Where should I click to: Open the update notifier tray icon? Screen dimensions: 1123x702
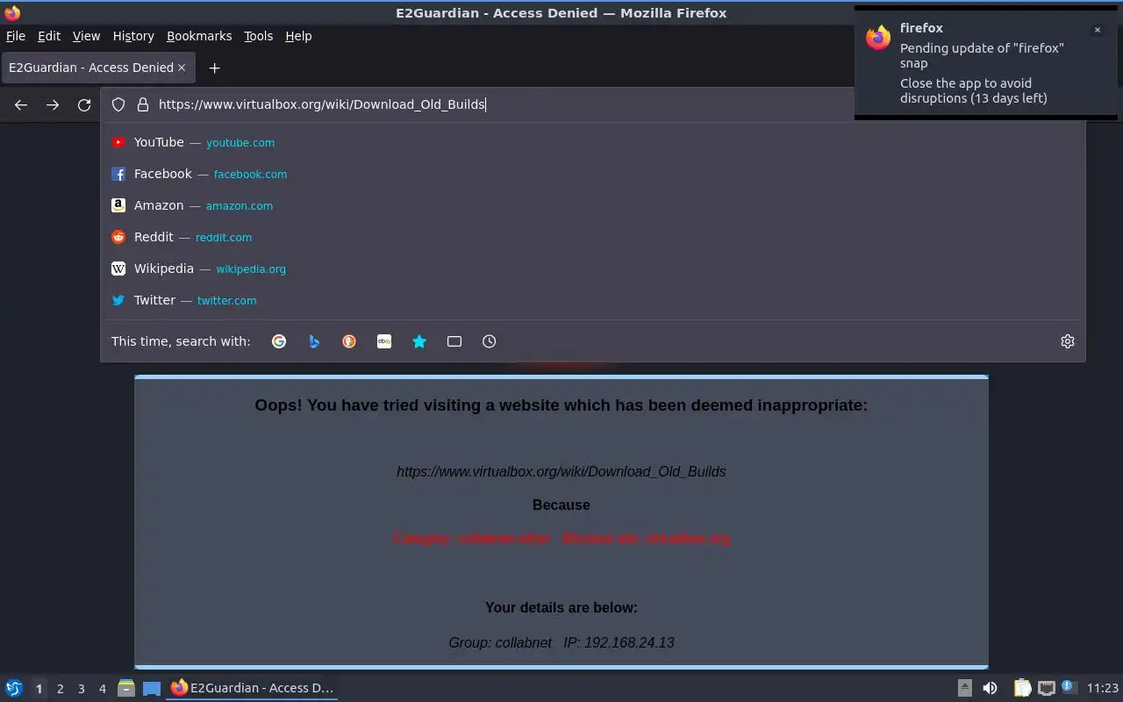tap(1068, 687)
